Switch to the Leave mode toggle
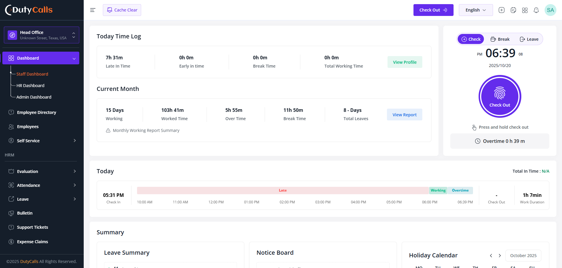The height and width of the screenshot is (268, 562). (529, 39)
